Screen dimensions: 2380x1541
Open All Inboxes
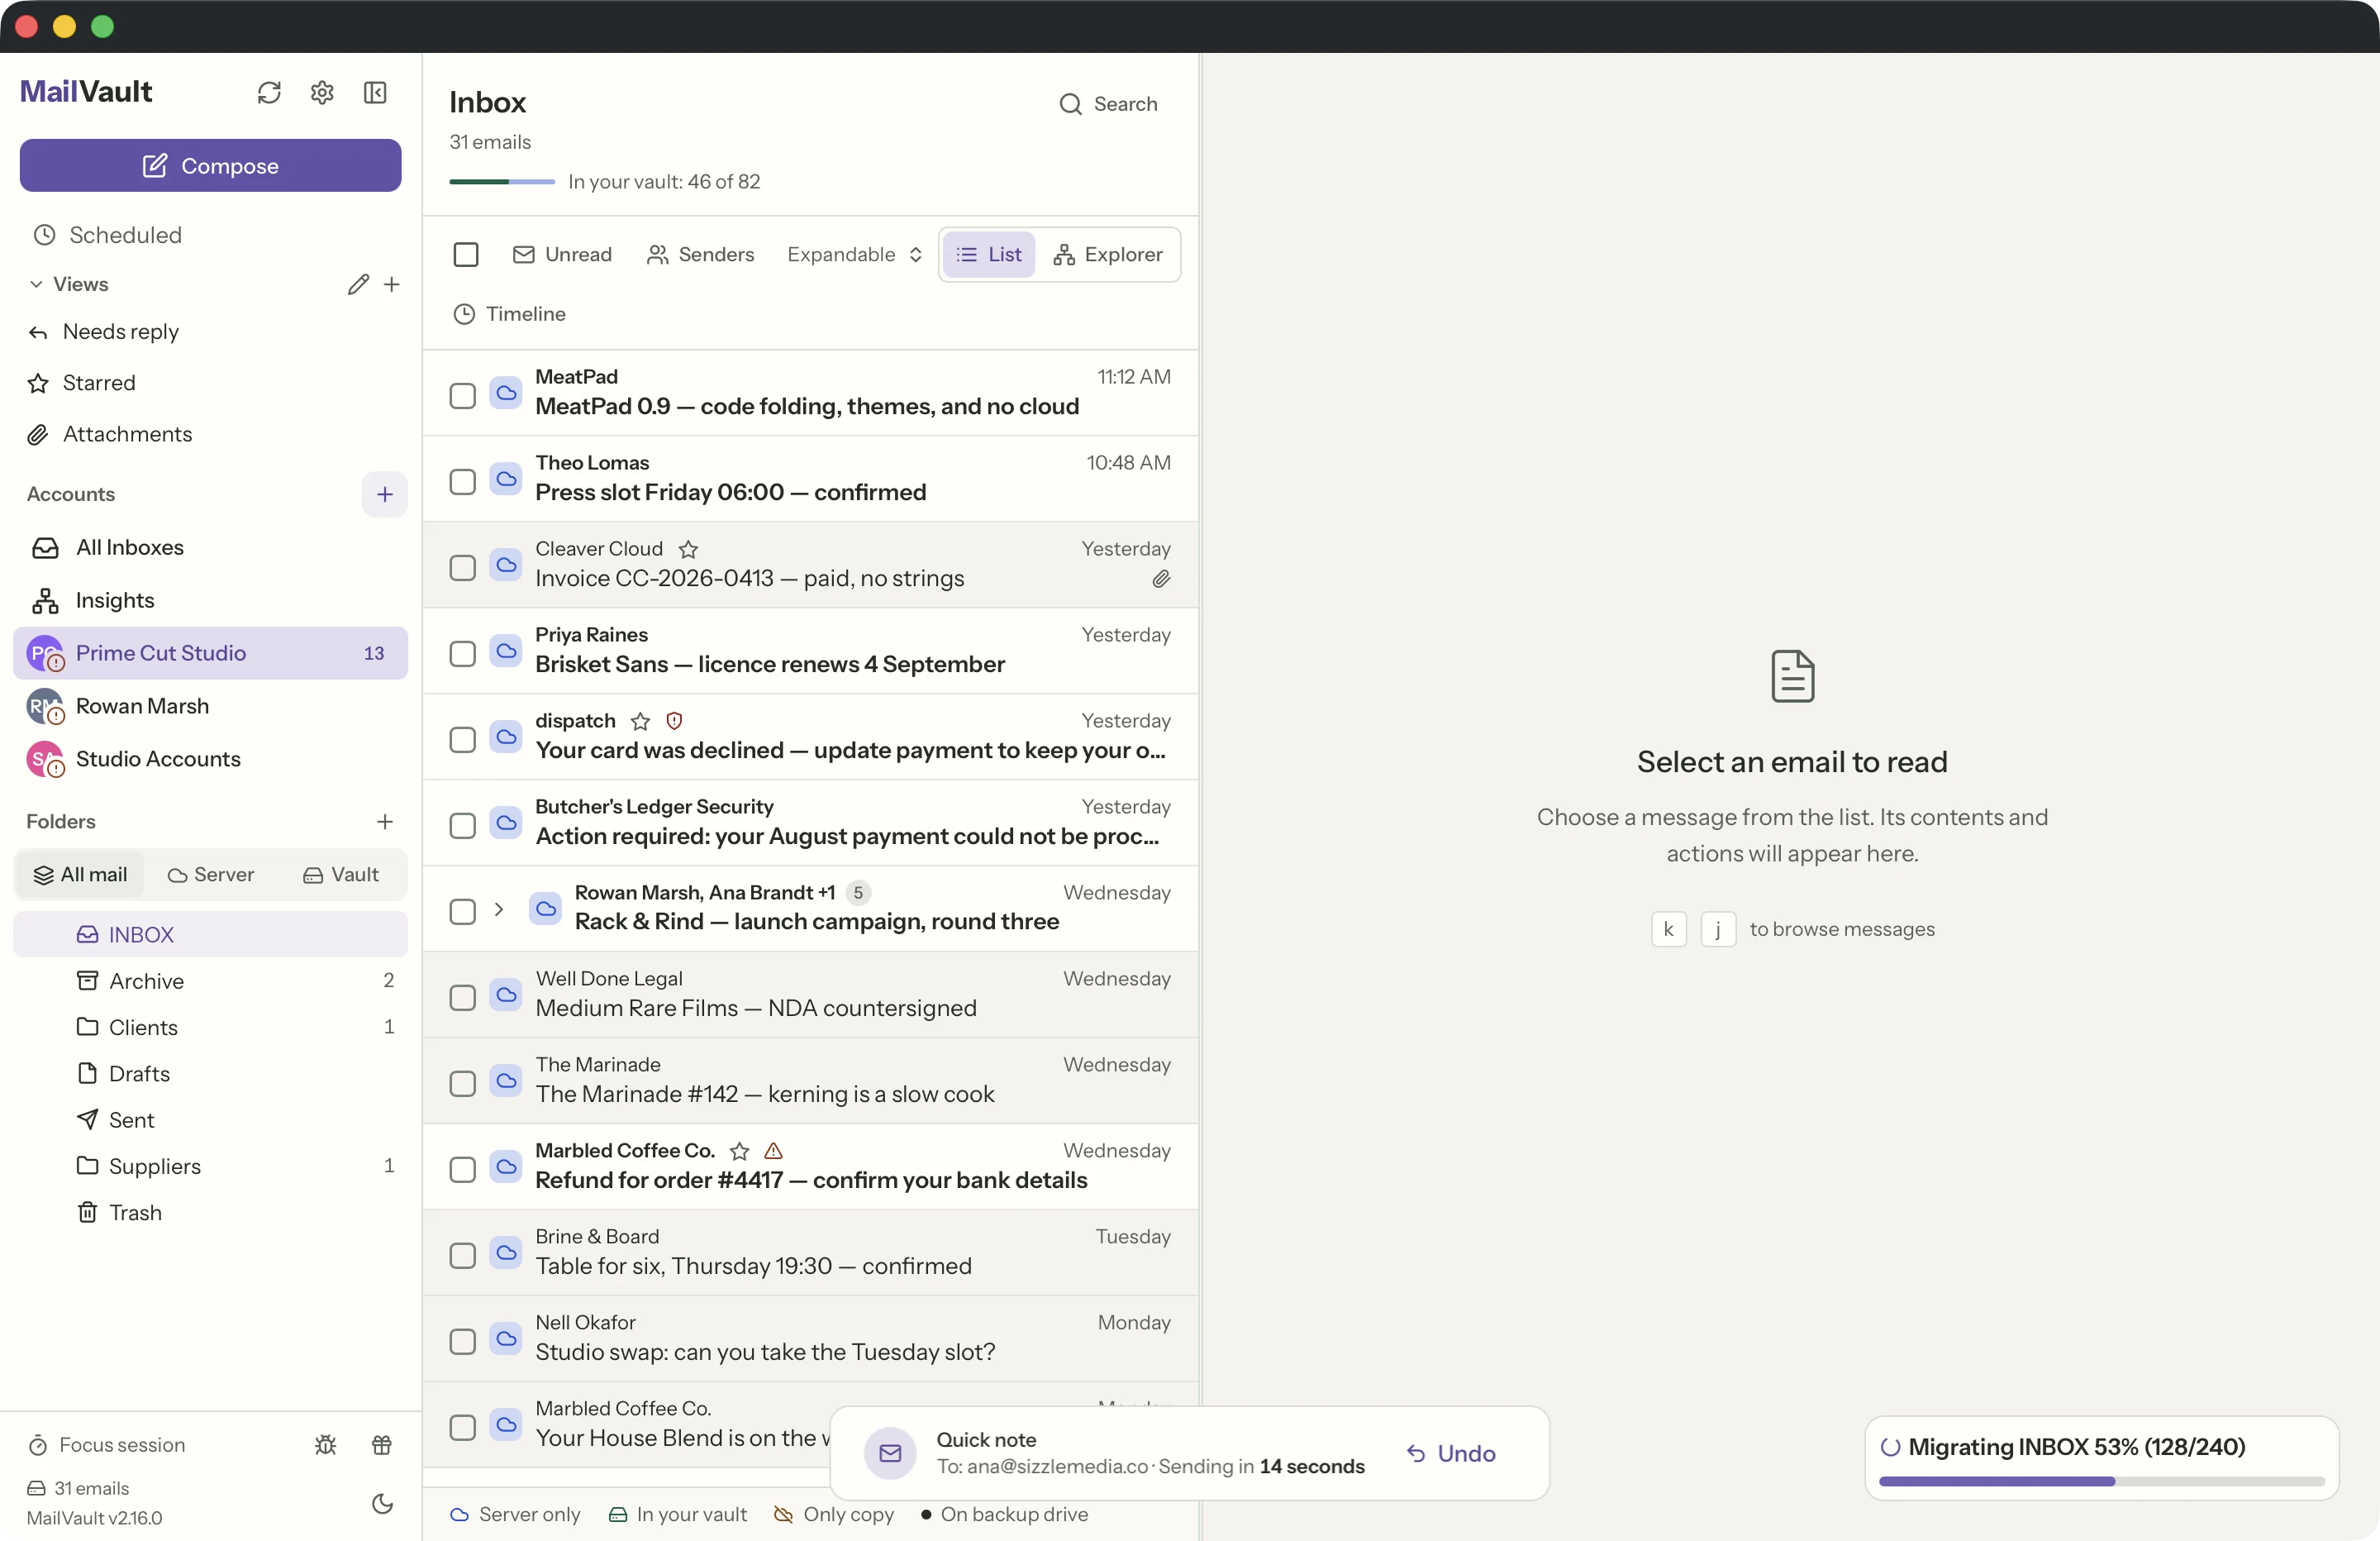tap(210, 547)
